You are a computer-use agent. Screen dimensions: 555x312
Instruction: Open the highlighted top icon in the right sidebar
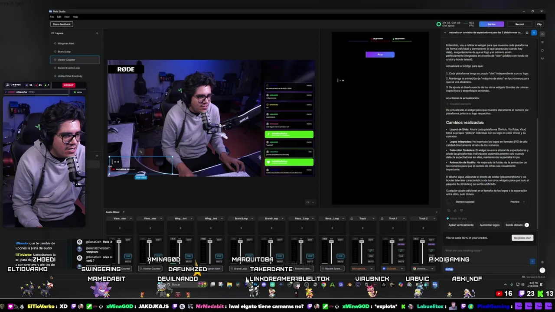(542, 34)
